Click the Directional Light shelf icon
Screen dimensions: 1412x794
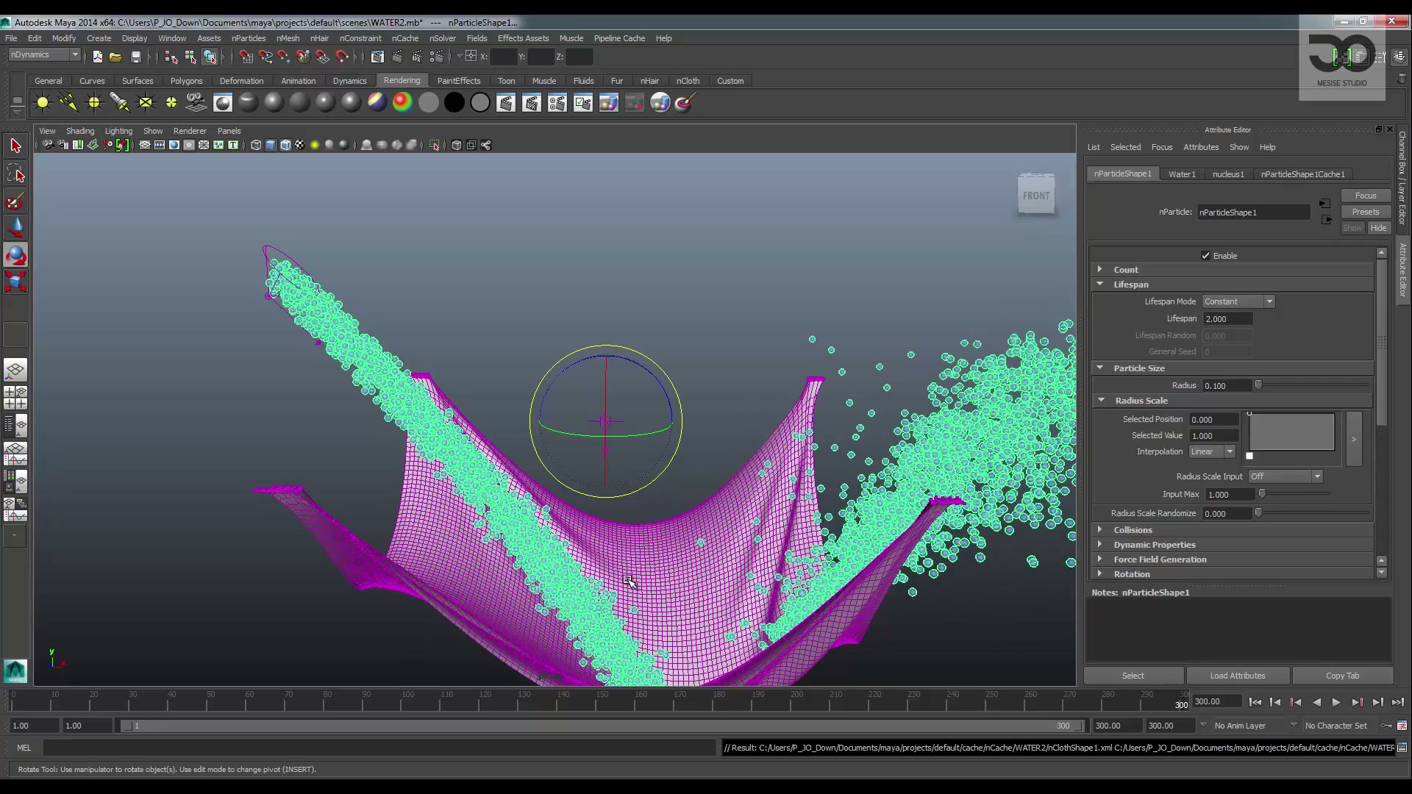click(68, 103)
